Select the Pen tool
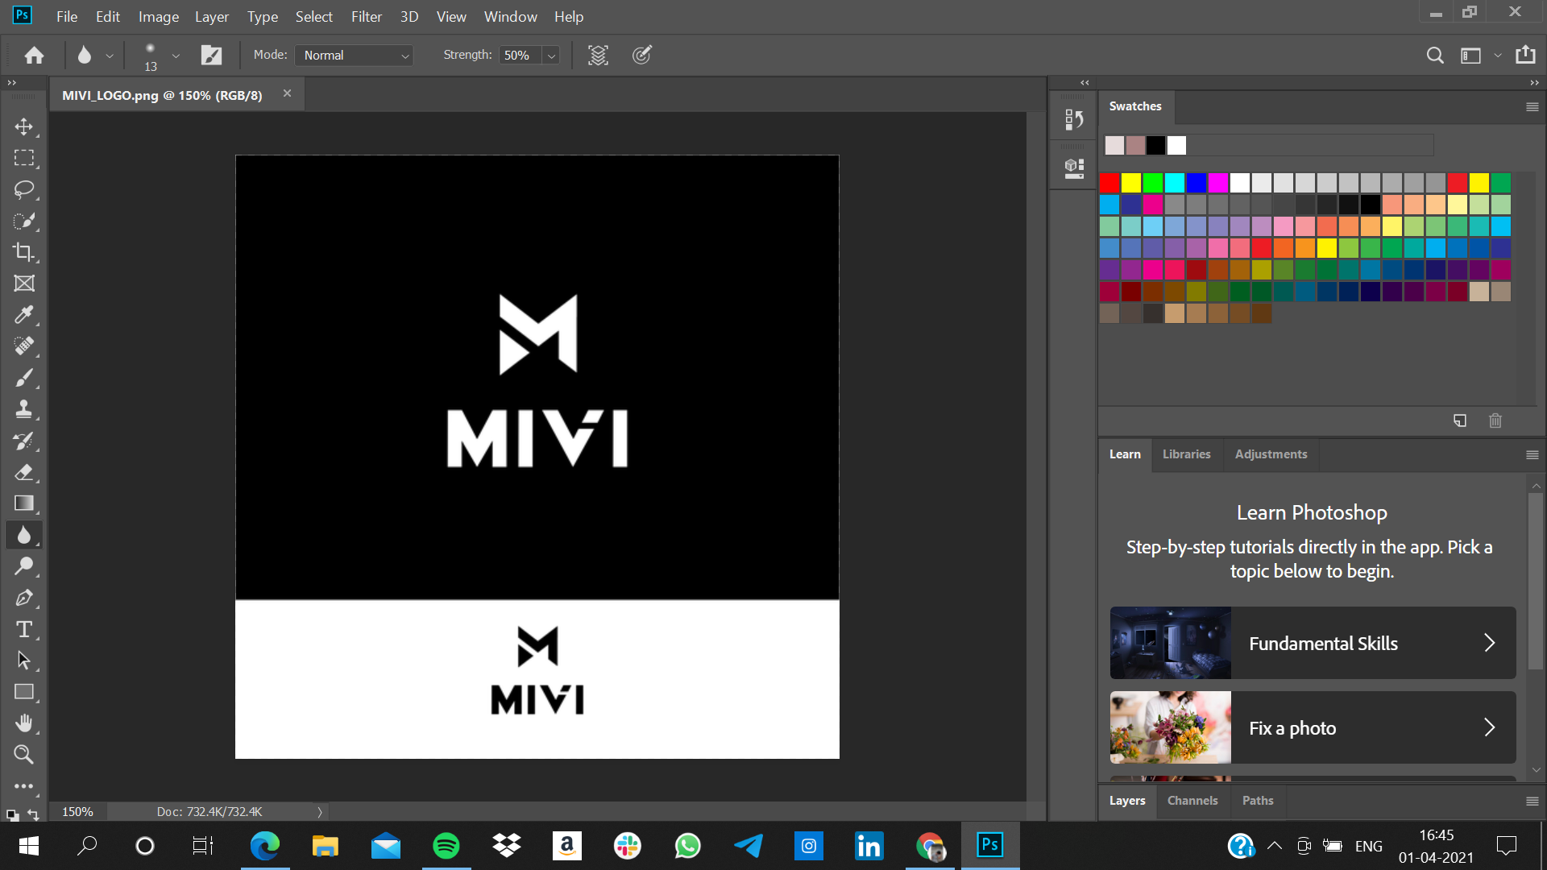This screenshot has width=1547, height=870. point(24,598)
